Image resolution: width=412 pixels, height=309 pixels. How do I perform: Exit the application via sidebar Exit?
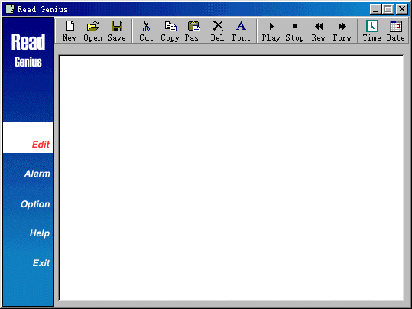point(41,263)
